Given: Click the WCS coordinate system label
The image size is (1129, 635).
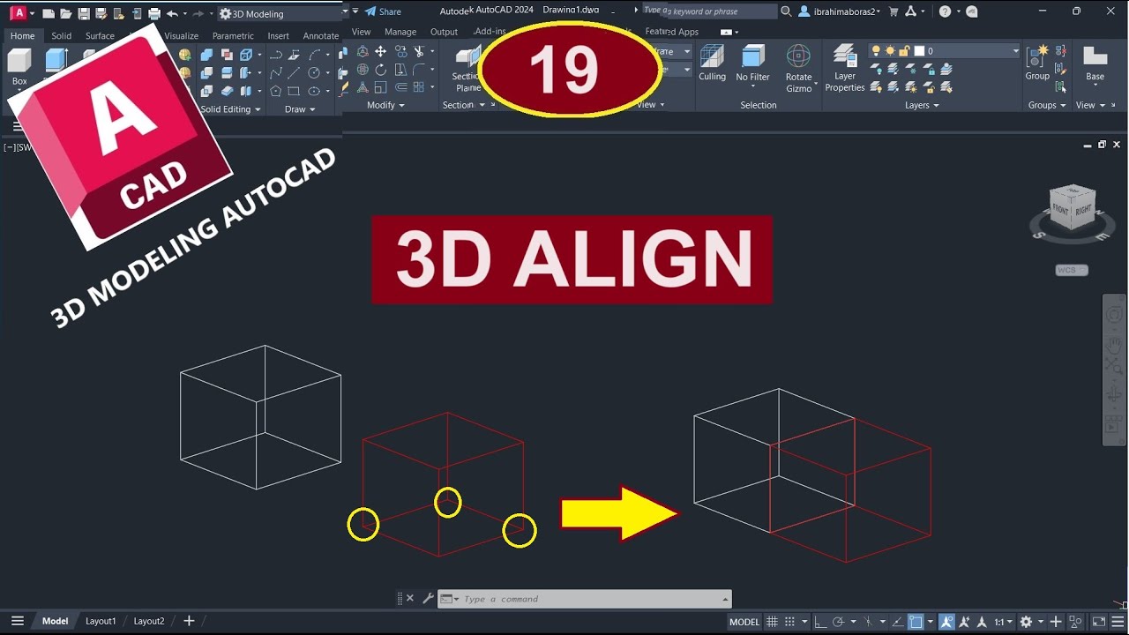Looking at the screenshot, I should pos(1071,270).
